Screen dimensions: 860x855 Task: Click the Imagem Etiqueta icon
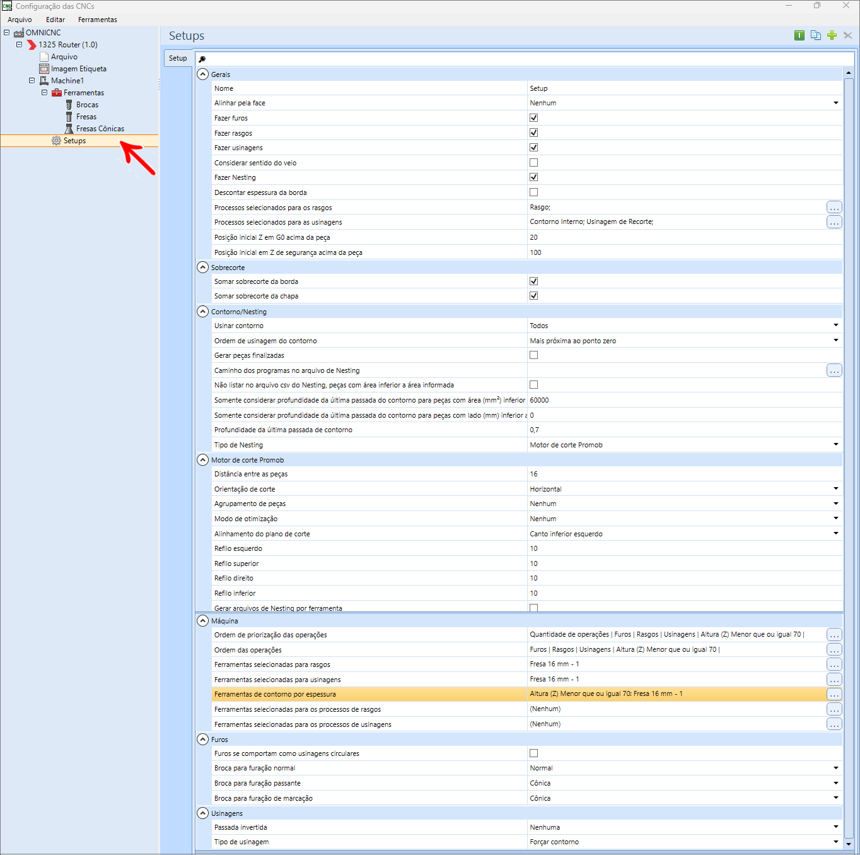tap(44, 69)
